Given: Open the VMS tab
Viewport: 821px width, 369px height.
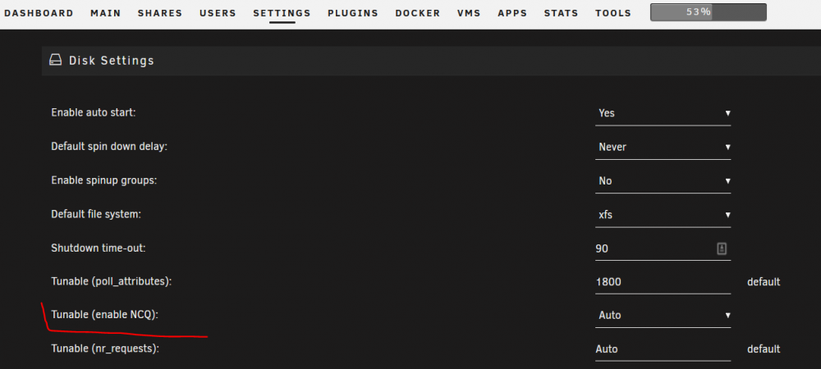Looking at the screenshot, I should coord(469,14).
